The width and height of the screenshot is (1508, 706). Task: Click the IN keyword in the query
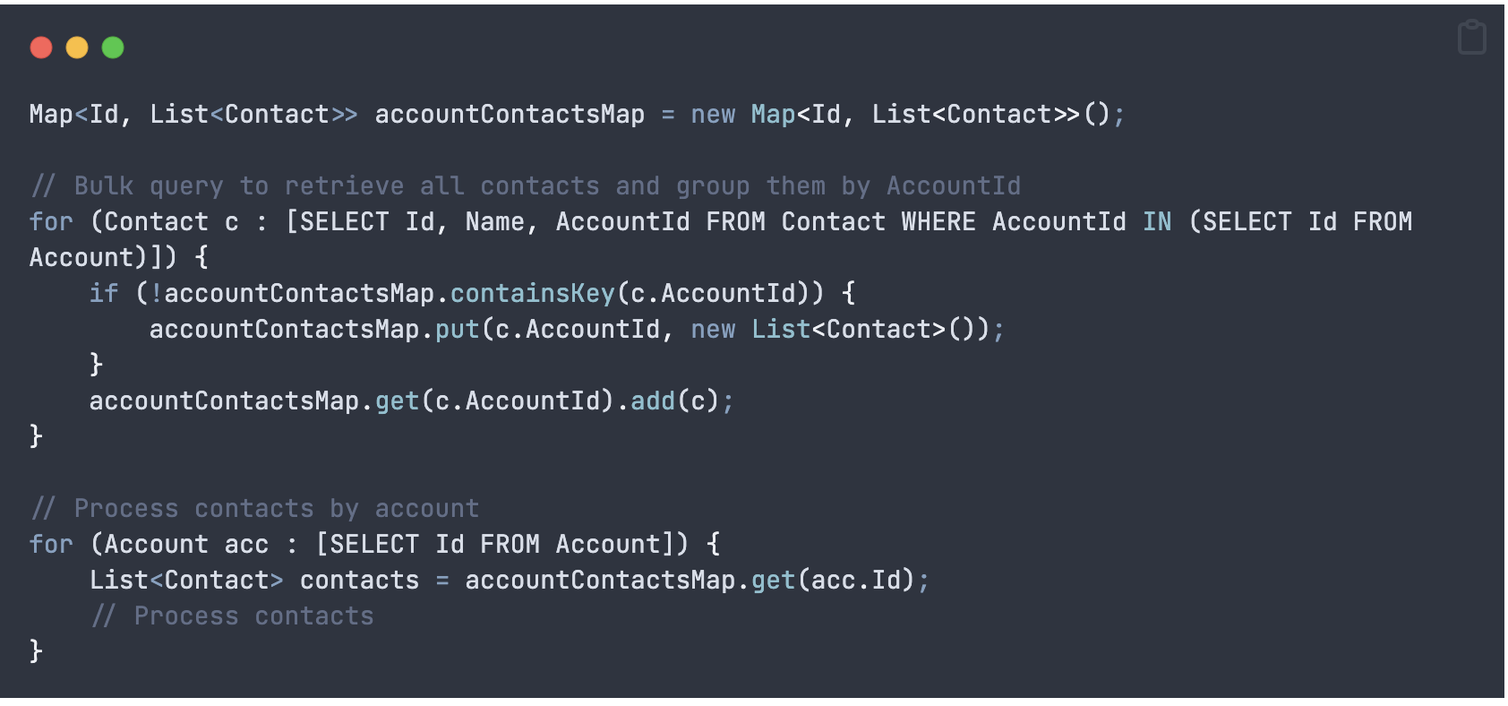pos(1156,221)
